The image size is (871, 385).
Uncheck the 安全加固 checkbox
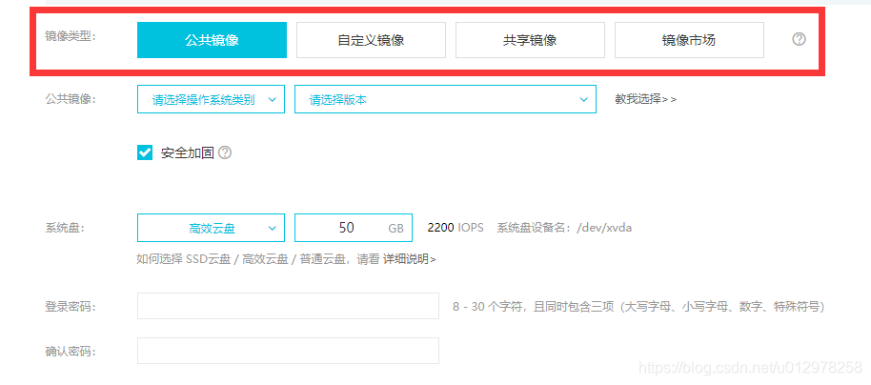pos(145,152)
